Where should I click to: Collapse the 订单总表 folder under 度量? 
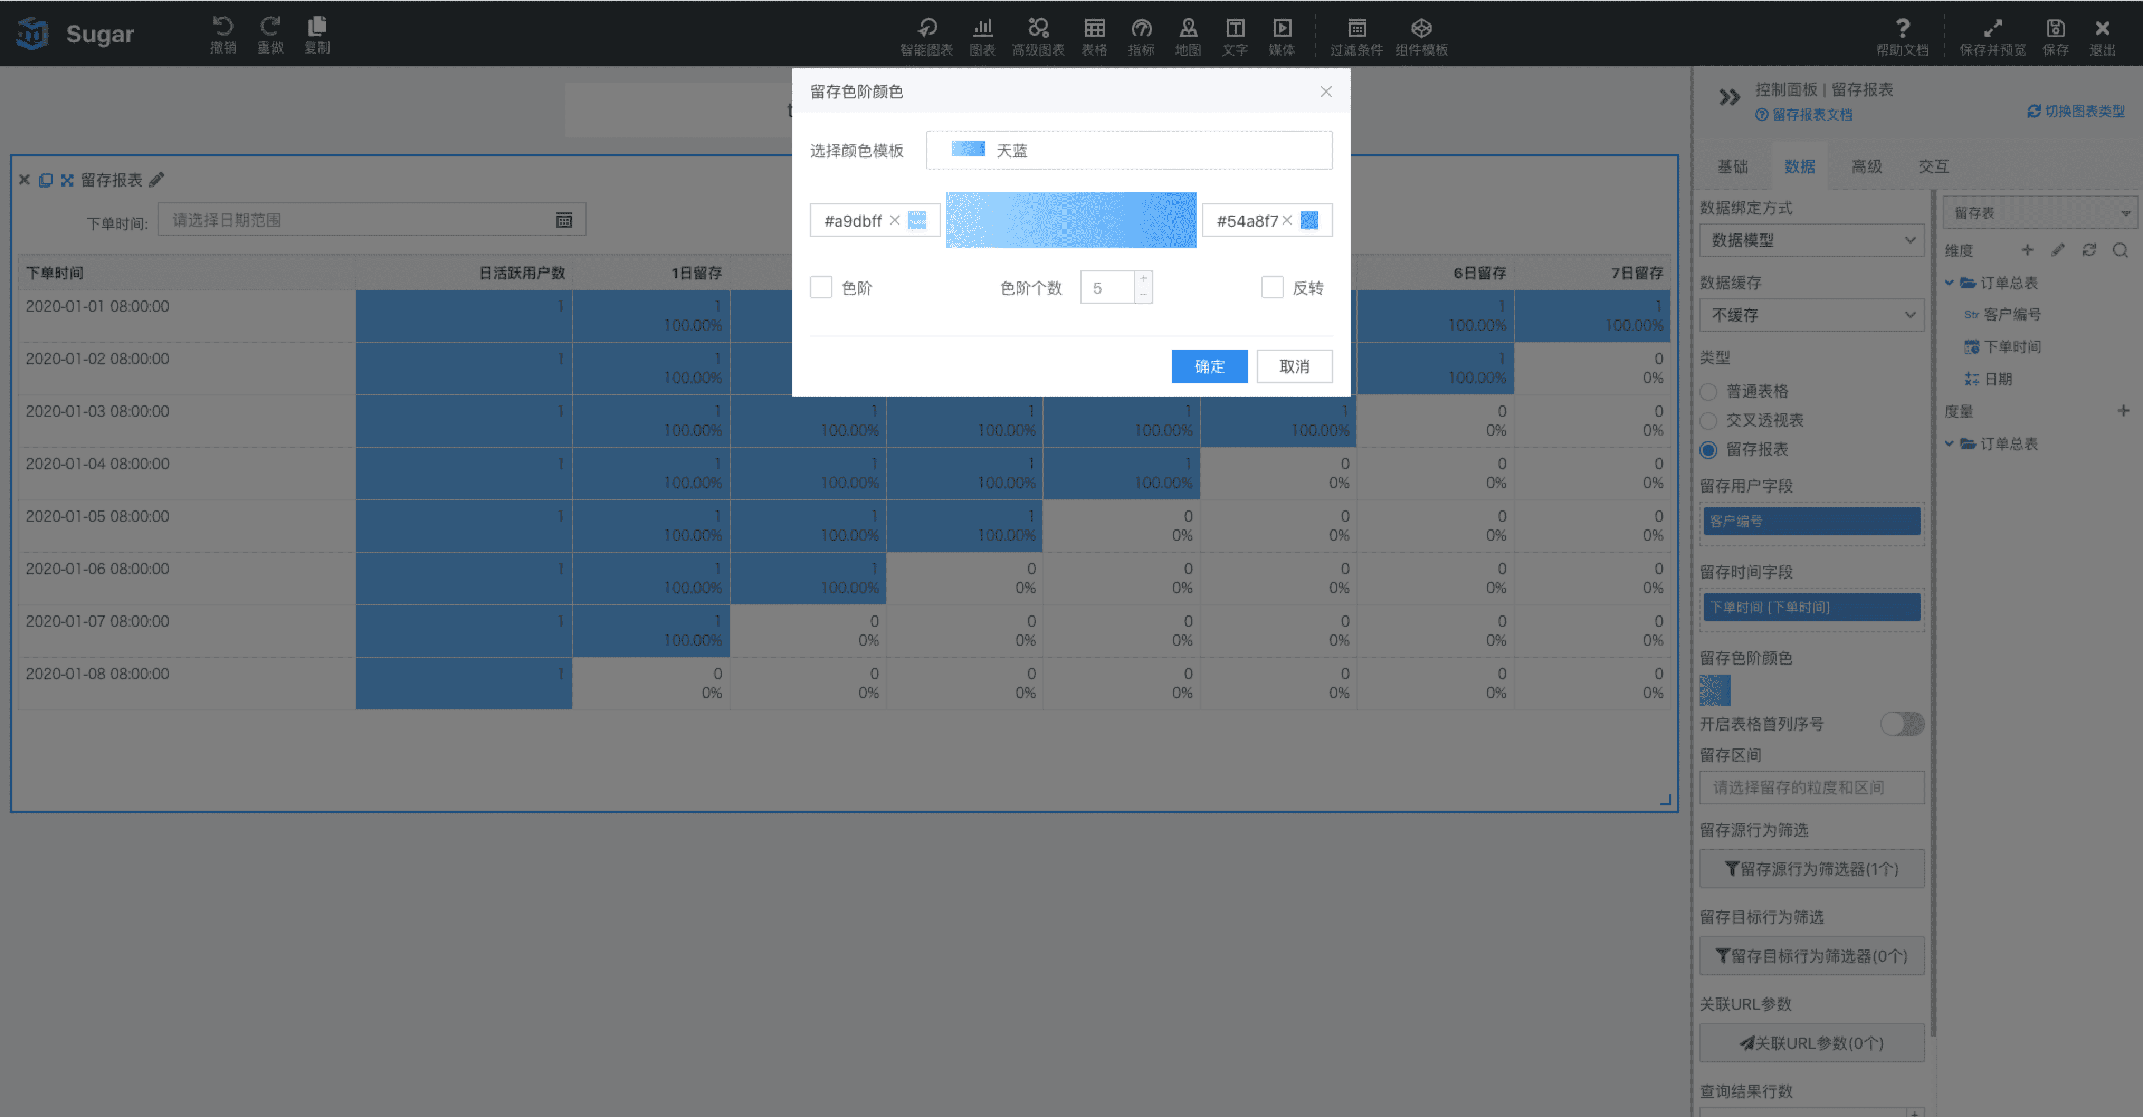1949,443
